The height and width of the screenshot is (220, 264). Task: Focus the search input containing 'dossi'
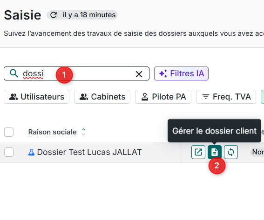coord(77,73)
